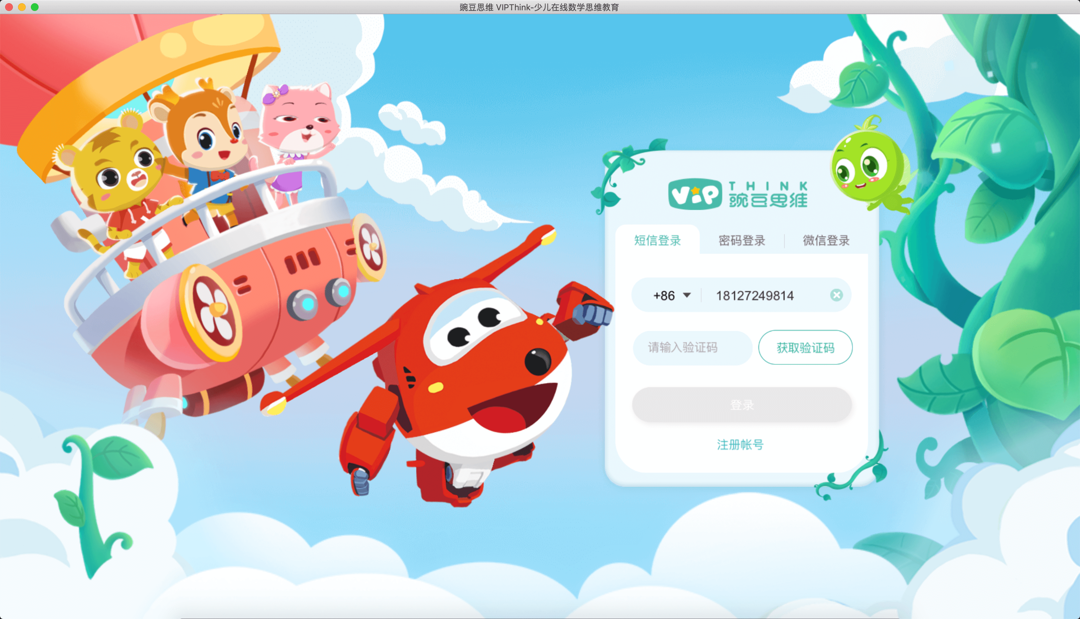Switch to the 微信登录 tab
This screenshot has width=1080, height=619.
coord(826,240)
